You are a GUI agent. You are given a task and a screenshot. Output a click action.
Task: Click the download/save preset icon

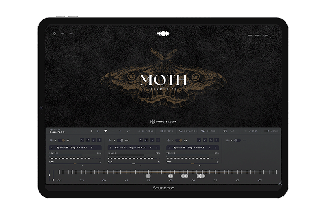(x=120, y=131)
